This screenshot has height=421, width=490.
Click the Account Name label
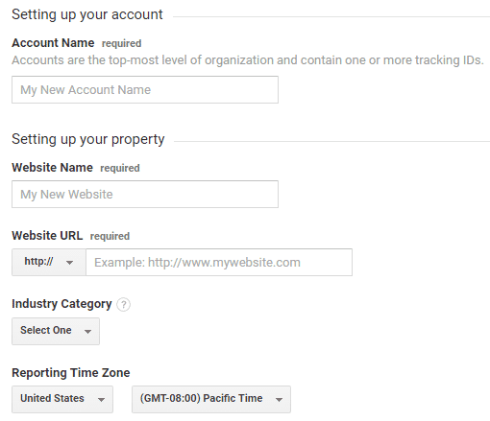53,43
